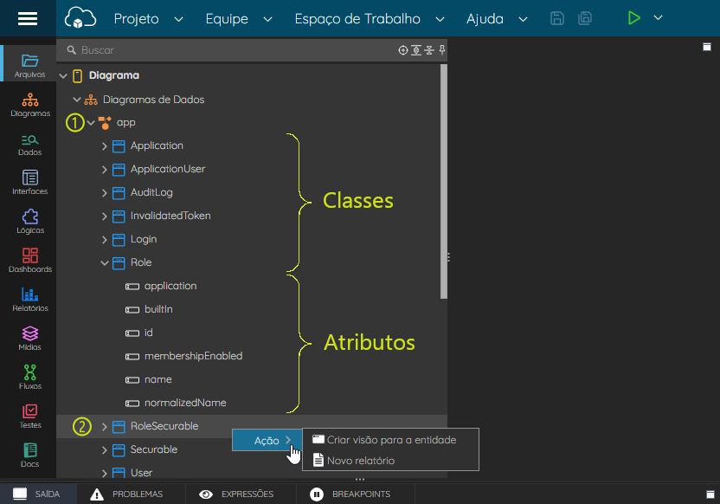Open the hamburger main menu

[28, 18]
